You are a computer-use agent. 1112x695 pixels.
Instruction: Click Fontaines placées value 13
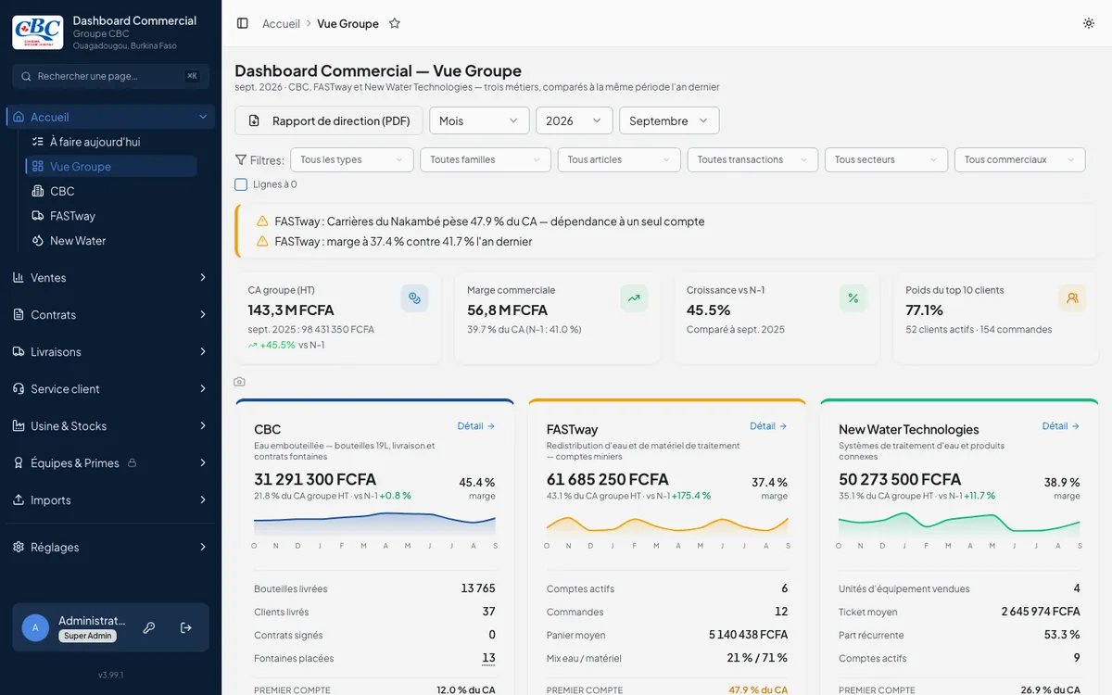[488, 658]
